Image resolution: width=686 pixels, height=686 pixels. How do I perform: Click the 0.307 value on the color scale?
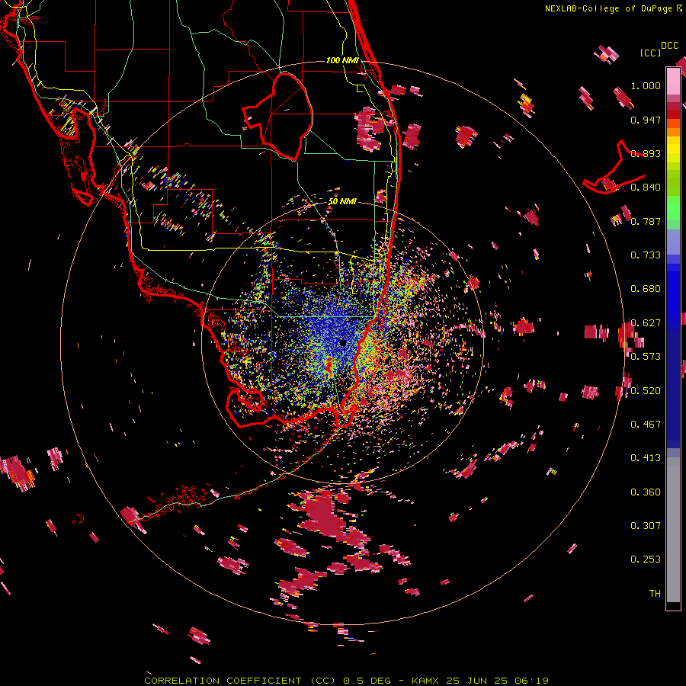click(646, 526)
